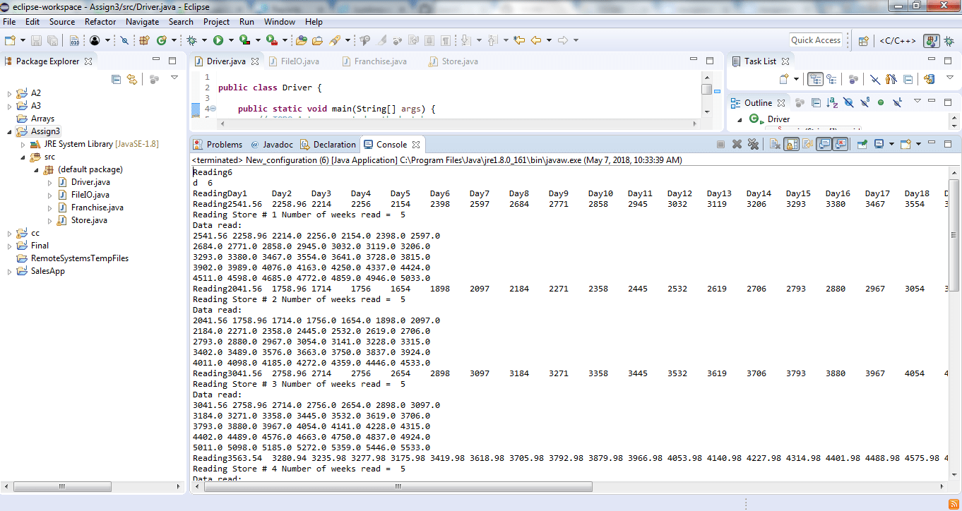962x511 pixels.
Task: Click the New Java Package icon
Action: (144, 40)
